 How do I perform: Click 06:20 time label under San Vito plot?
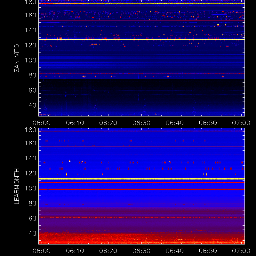tap(108, 123)
